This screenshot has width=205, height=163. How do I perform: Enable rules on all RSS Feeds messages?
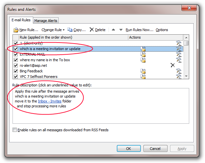14,130
